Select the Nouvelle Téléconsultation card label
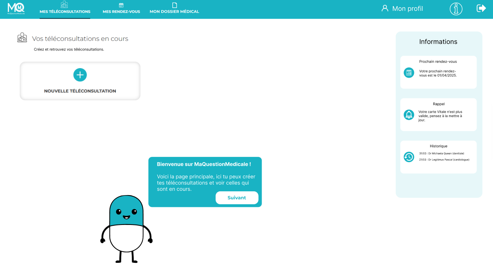 pos(80,91)
